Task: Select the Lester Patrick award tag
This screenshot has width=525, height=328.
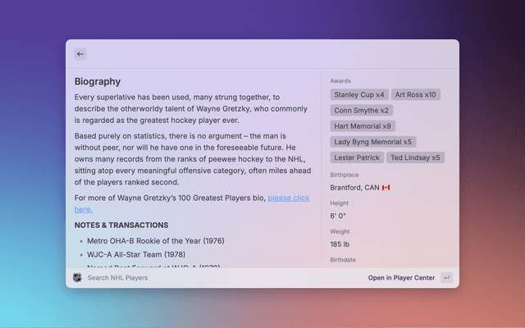Action: 357,157
